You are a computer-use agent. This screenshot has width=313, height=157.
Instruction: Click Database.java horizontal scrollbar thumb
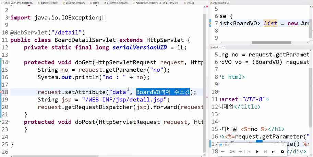(272, 43)
